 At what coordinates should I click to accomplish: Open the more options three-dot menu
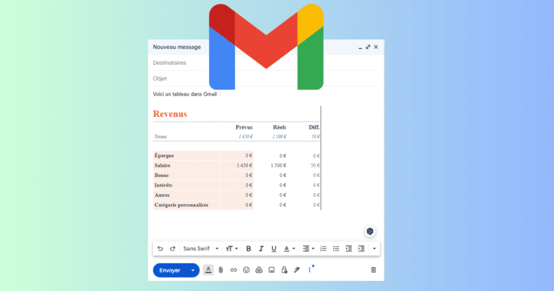[x=309, y=270]
